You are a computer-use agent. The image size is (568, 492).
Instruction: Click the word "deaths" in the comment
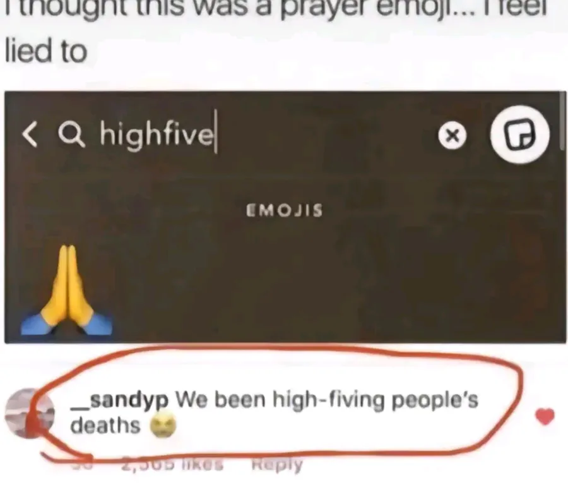[x=105, y=425]
